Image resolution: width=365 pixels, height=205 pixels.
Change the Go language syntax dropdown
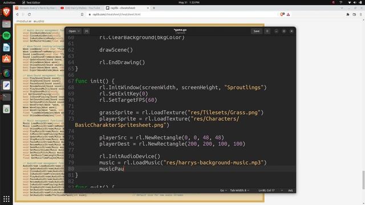pos(224,190)
